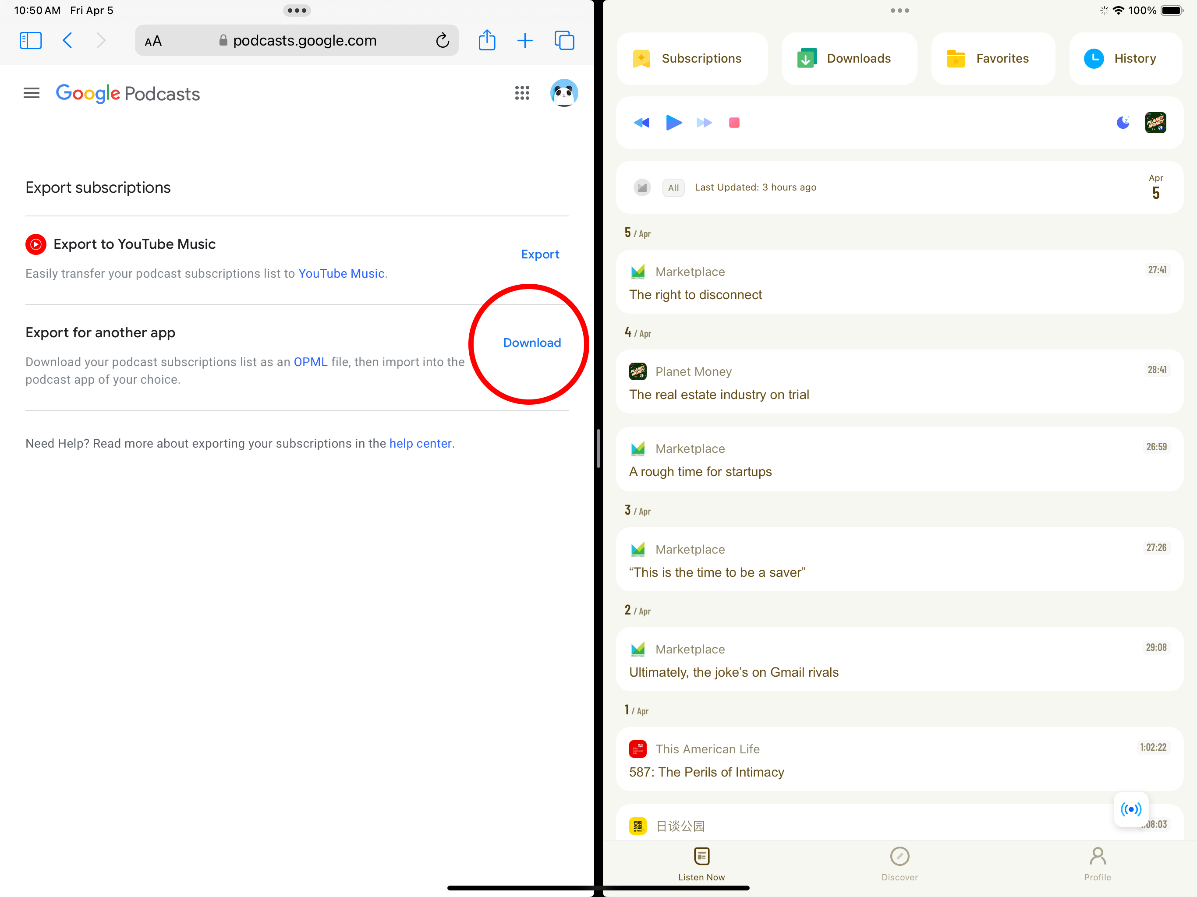Open the Apr 5 date picker
Screen dimensions: 1197x897
tap(1155, 187)
